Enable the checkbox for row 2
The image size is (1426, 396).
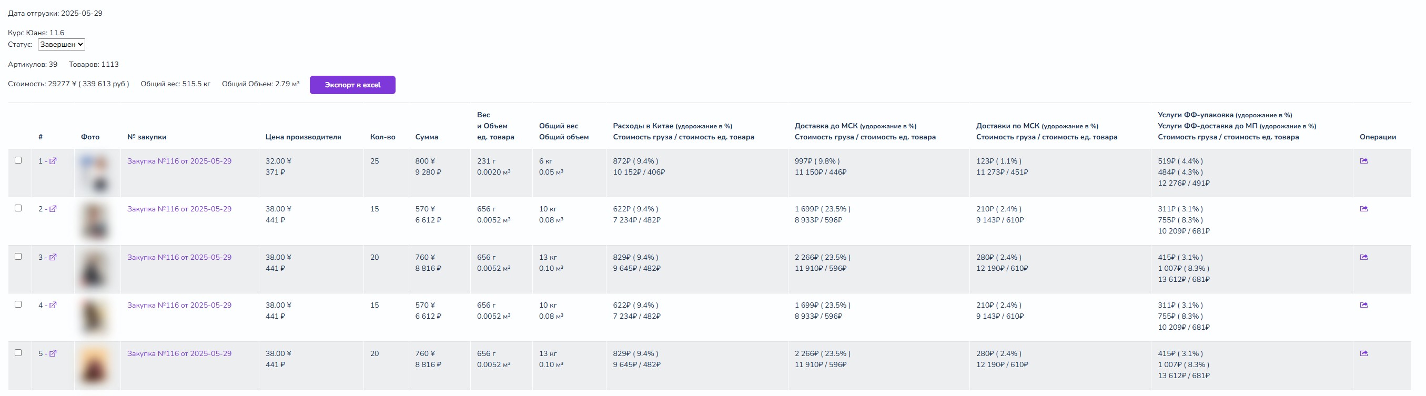coord(18,208)
